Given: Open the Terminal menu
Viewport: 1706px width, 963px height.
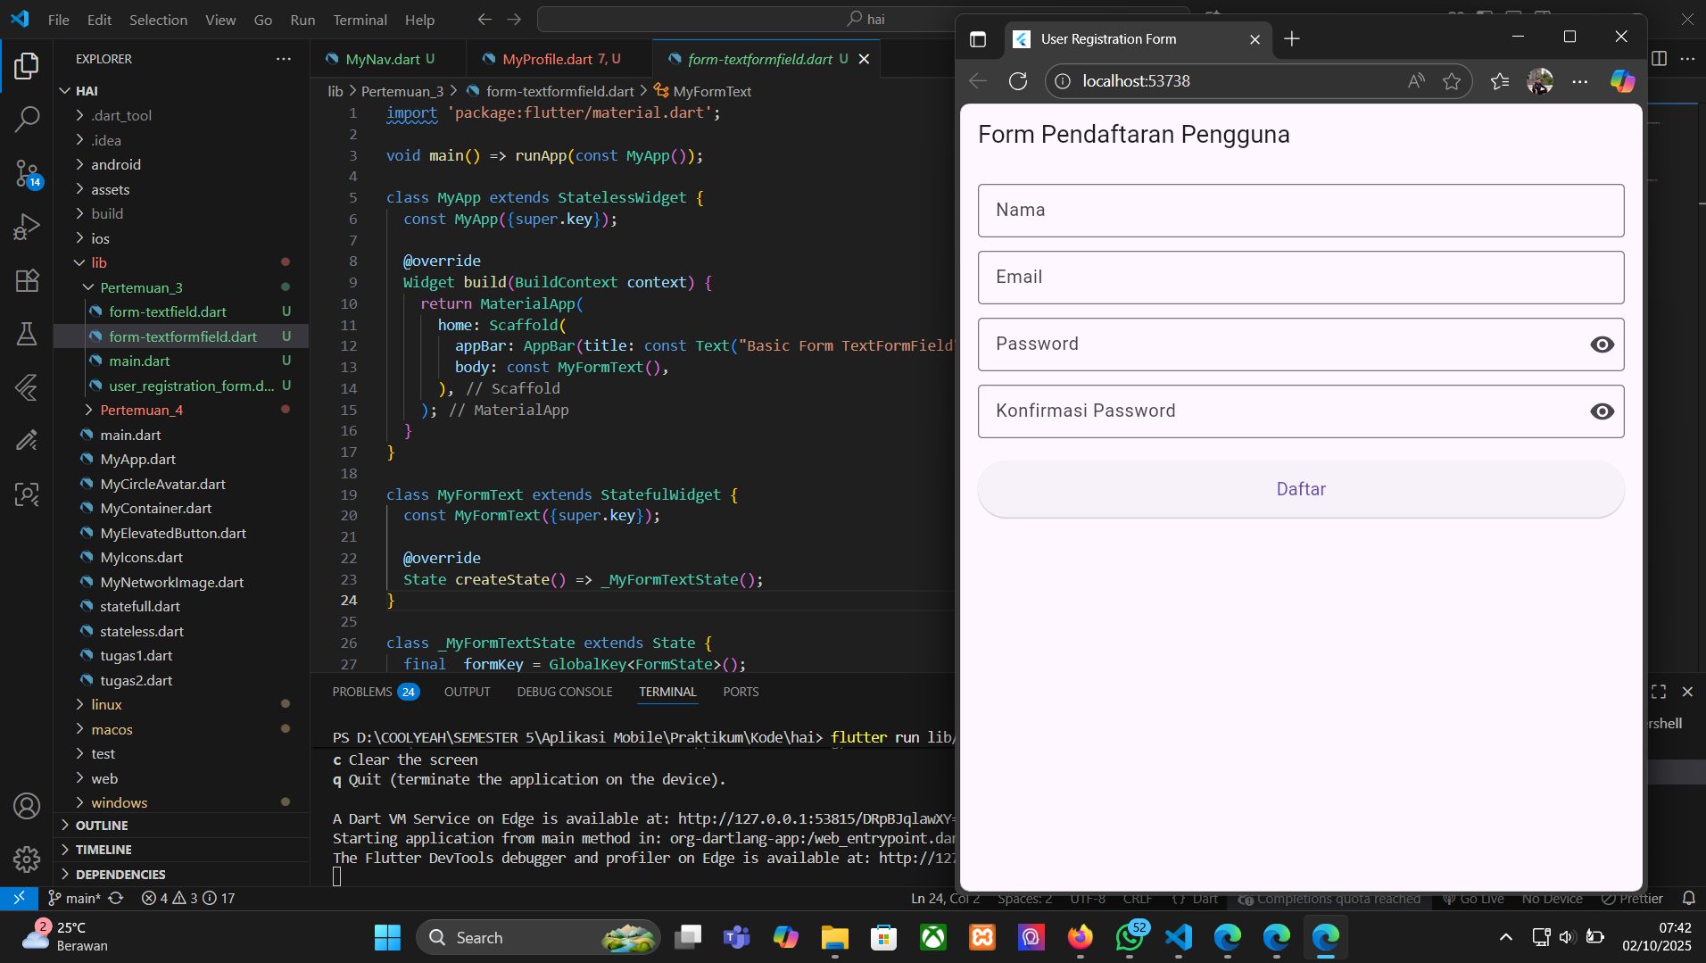Looking at the screenshot, I should coord(360,20).
